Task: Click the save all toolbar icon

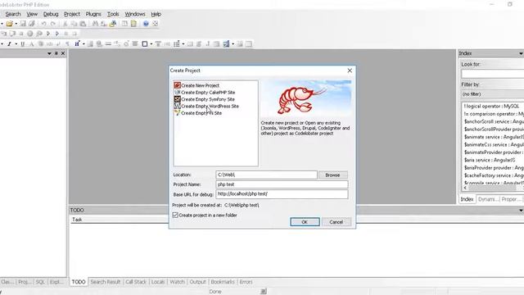Action: [x=32, y=24]
